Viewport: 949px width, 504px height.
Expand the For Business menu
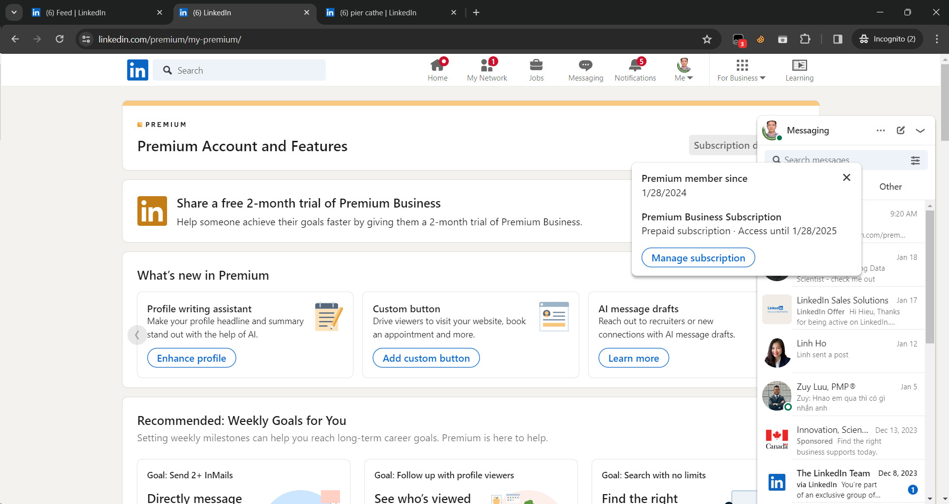click(741, 70)
